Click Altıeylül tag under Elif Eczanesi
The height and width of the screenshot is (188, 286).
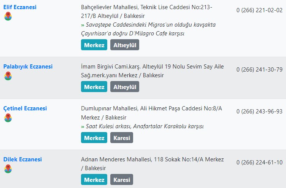125,45
